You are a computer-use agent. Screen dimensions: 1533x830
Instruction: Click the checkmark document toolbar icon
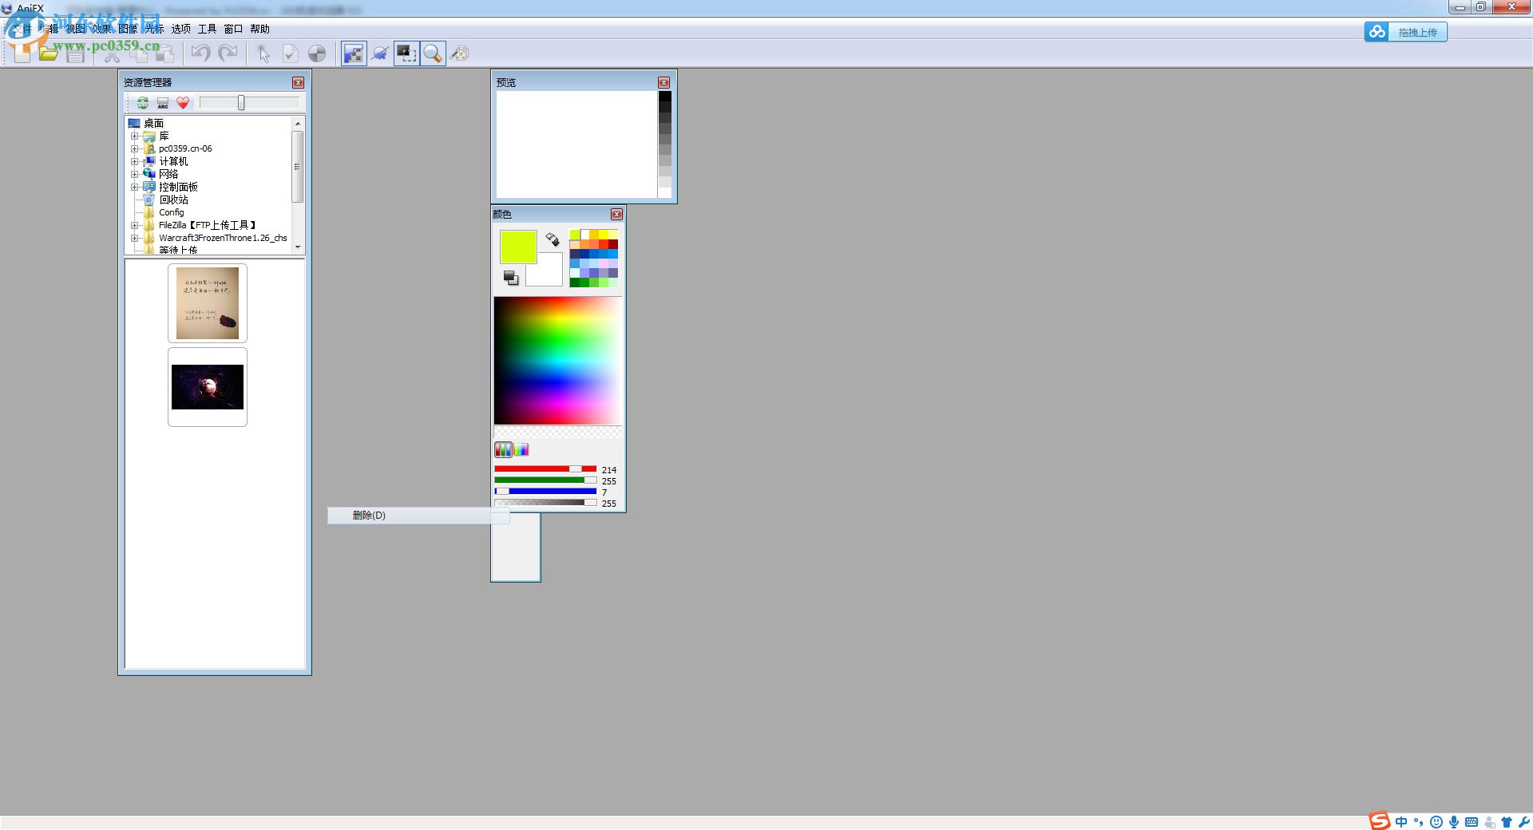pyautogui.click(x=291, y=53)
